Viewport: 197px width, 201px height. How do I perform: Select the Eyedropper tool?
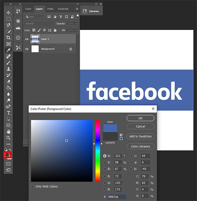(8, 50)
